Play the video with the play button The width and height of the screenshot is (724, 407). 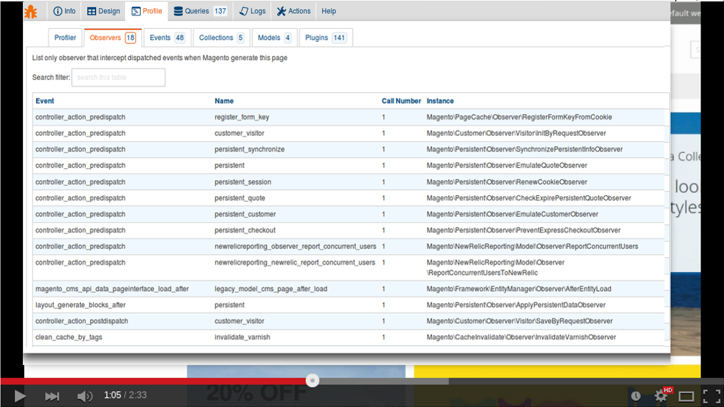tap(20, 396)
